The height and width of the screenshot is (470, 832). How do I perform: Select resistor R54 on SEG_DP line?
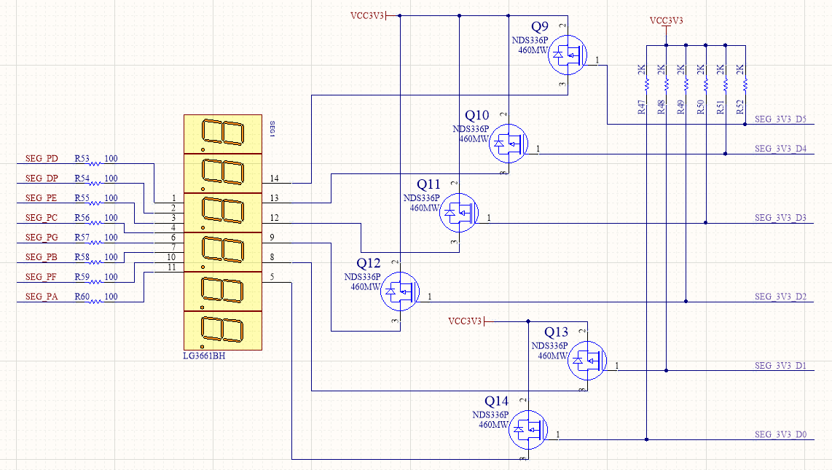(95, 184)
